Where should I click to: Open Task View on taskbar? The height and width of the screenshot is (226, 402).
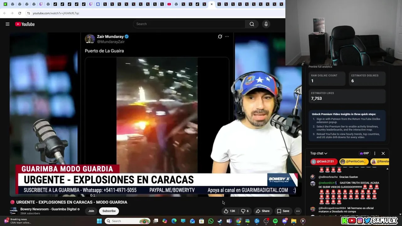pyautogui.click(x=155, y=221)
